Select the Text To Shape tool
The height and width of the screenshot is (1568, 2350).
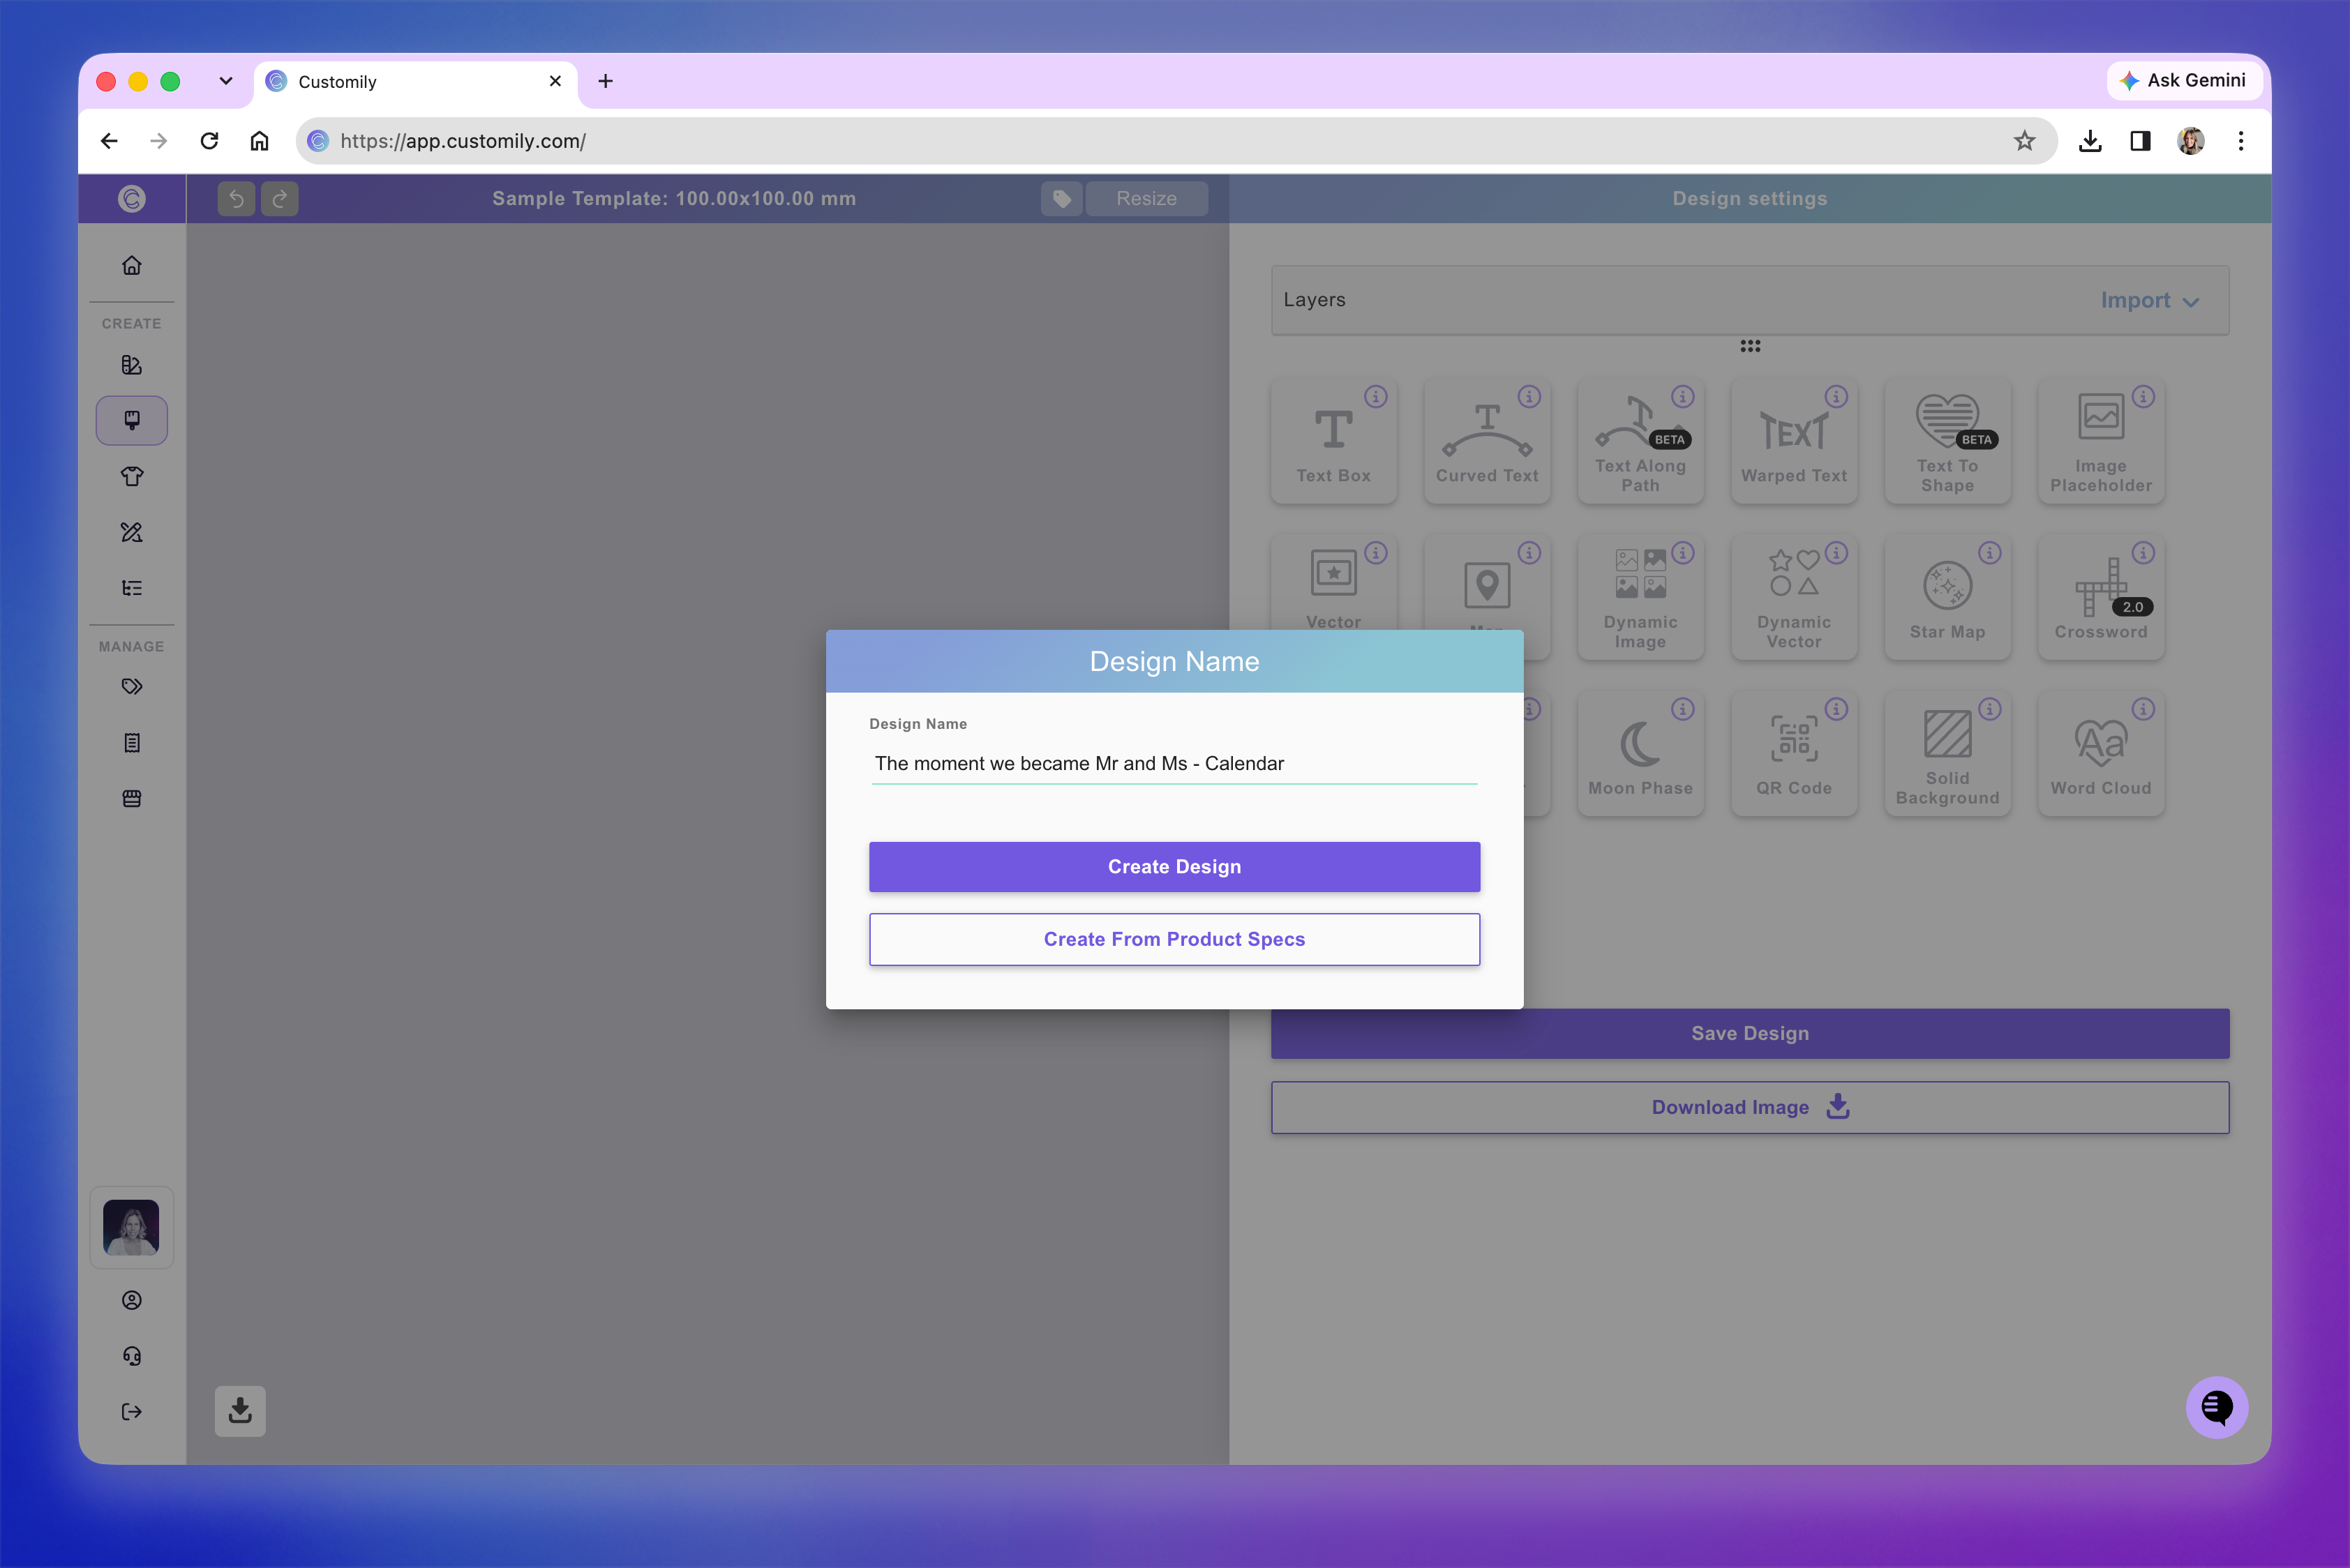pyautogui.click(x=1947, y=441)
